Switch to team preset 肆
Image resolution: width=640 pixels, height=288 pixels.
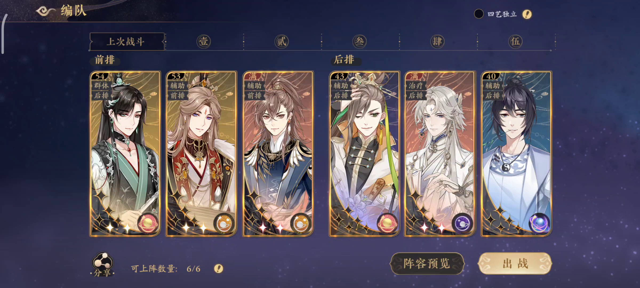point(437,42)
